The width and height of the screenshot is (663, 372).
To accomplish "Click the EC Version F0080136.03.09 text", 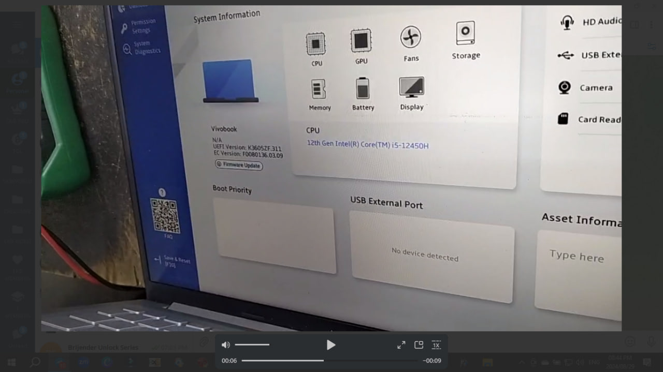I will [248, 154].
